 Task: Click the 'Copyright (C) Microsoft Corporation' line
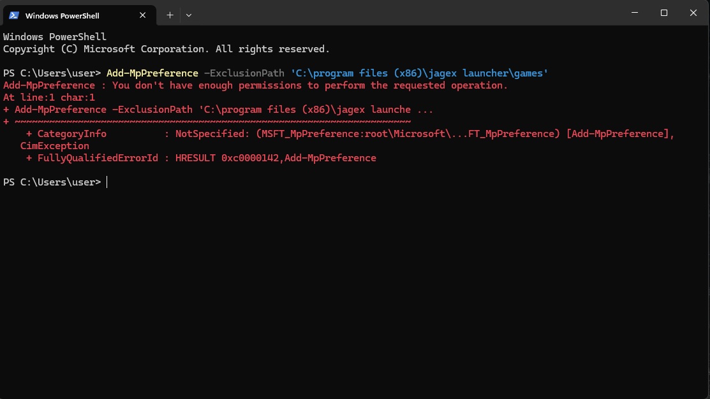click(x=166, y=49)
